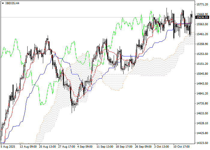Screen dimensions: 210x150
Task: Select the 4 Sep 09:00 date marker
Action: 85,147
